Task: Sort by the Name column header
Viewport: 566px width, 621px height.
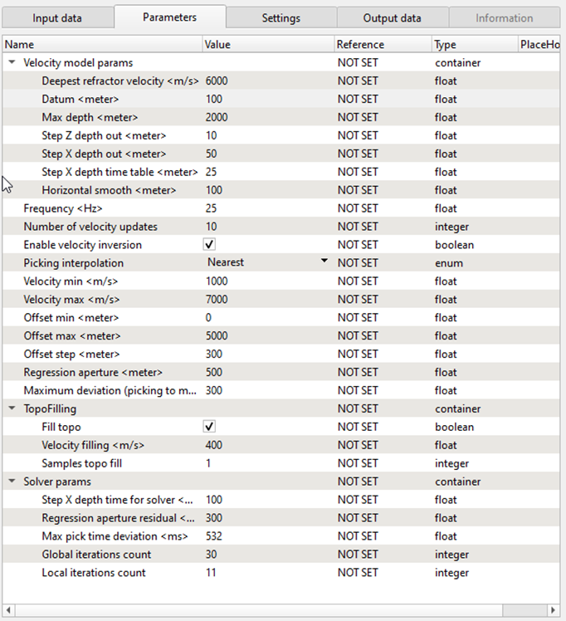Action: (x=100, y=44)
